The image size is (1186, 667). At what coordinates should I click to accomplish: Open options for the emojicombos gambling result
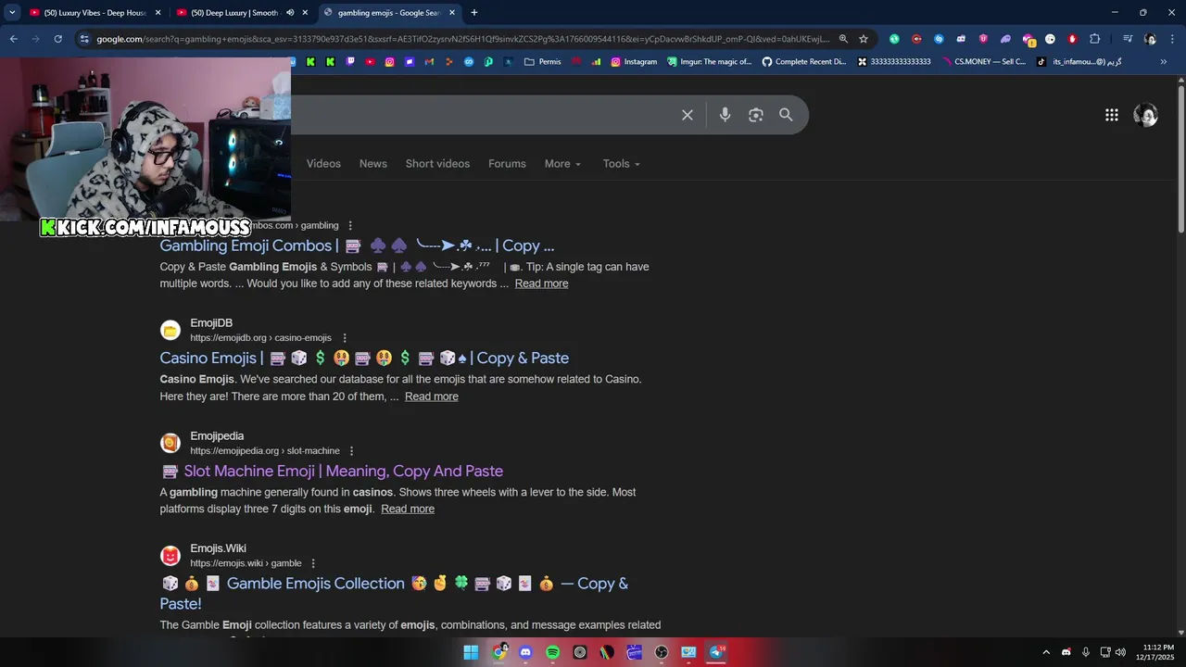point(350,225)
